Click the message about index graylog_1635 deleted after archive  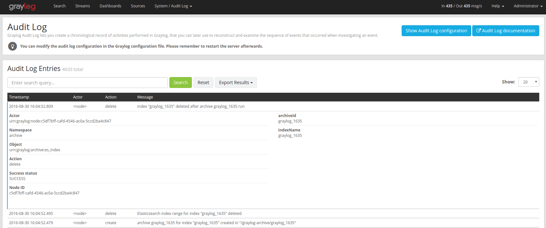[x=191, y=106]
